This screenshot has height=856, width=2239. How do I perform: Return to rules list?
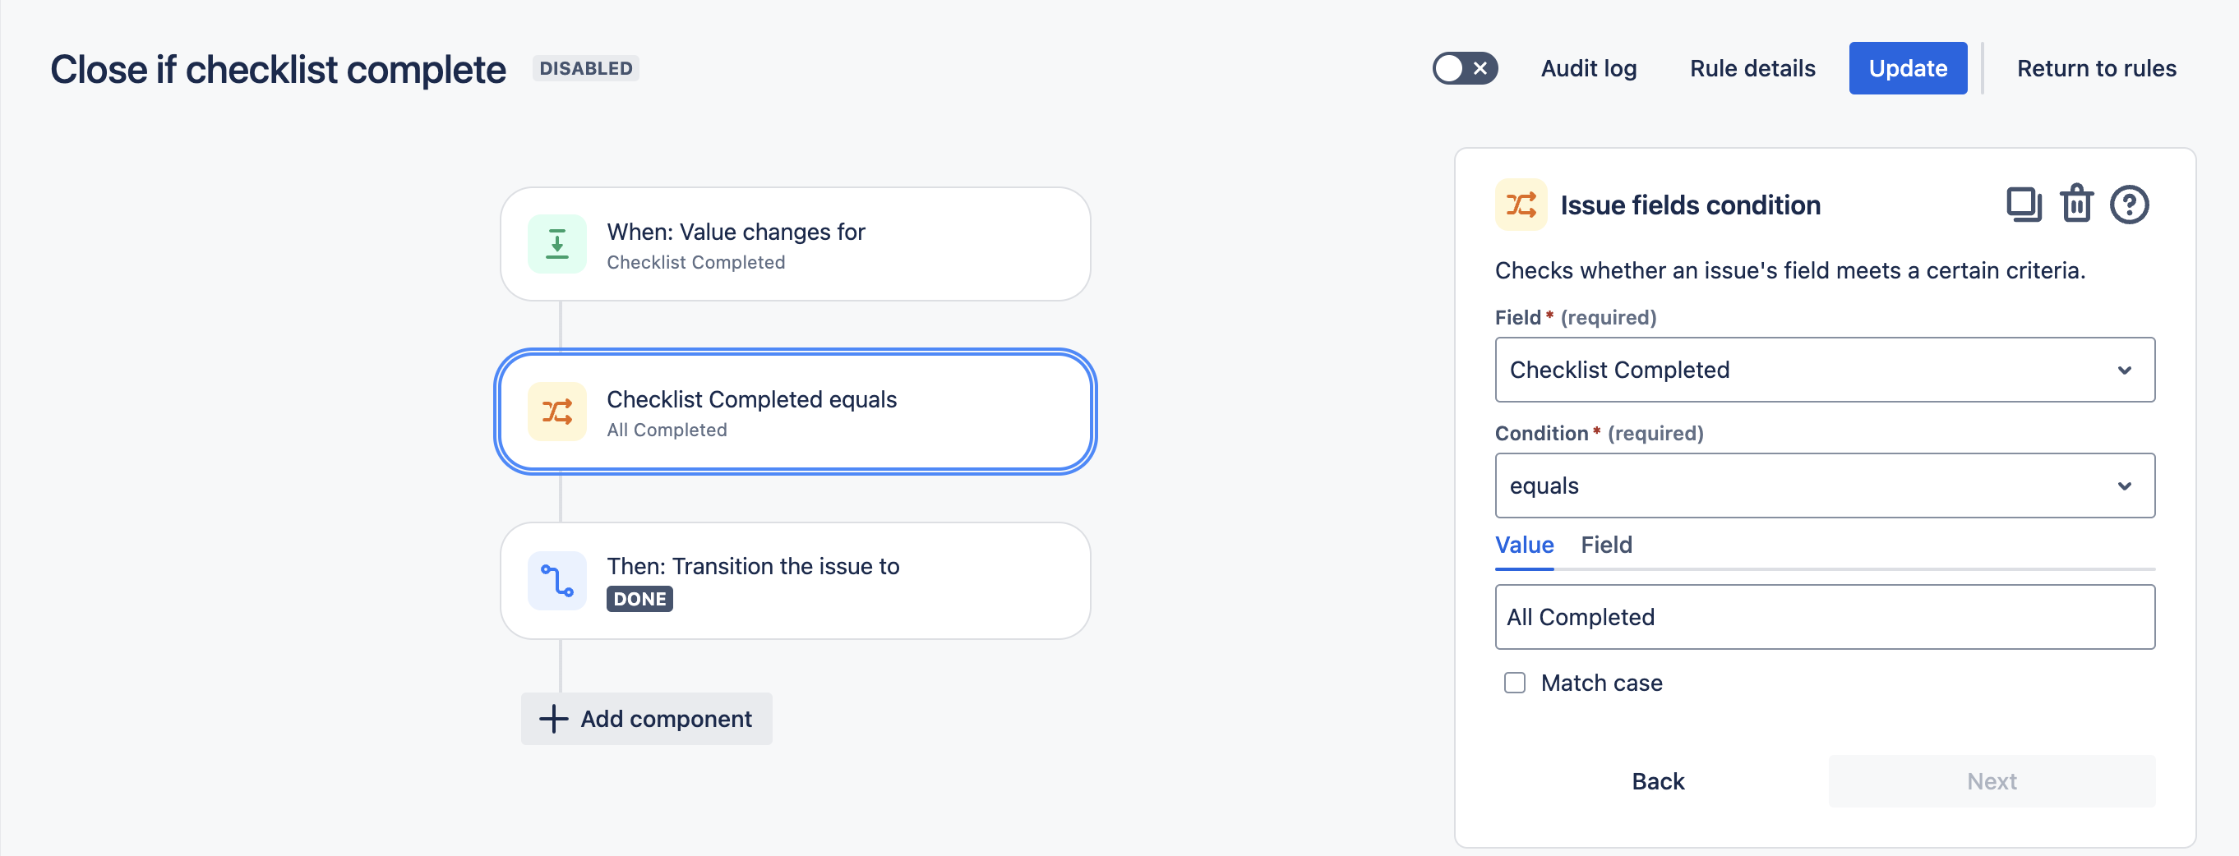click(x=2096, y=69)
